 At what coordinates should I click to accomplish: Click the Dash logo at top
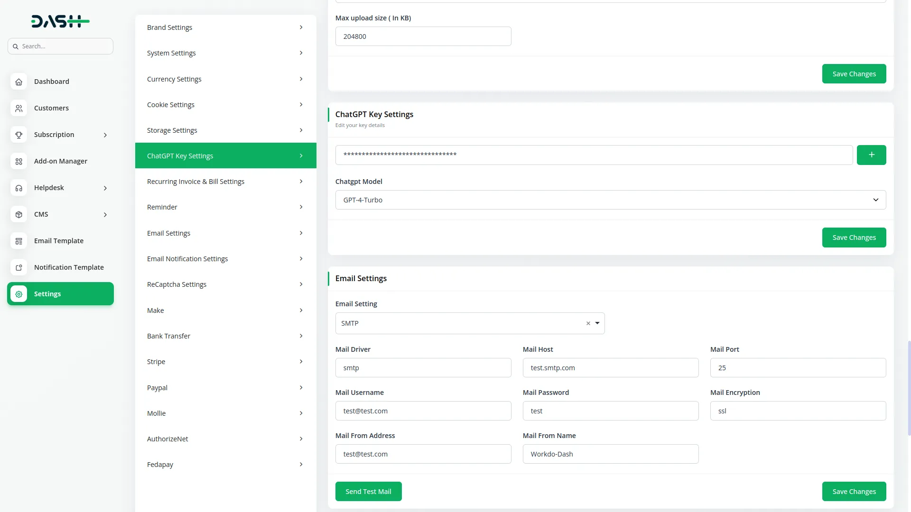(60, 21)
